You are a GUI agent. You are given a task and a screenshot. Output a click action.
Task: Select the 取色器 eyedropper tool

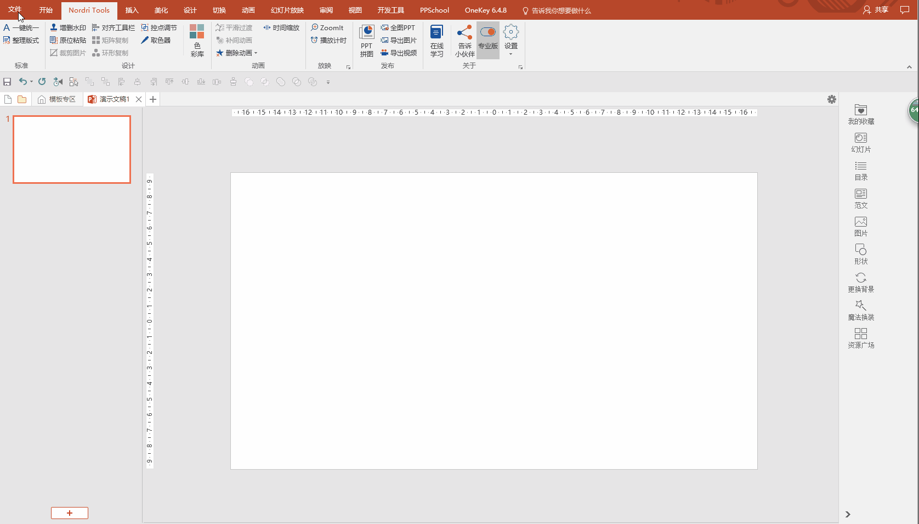156,40
